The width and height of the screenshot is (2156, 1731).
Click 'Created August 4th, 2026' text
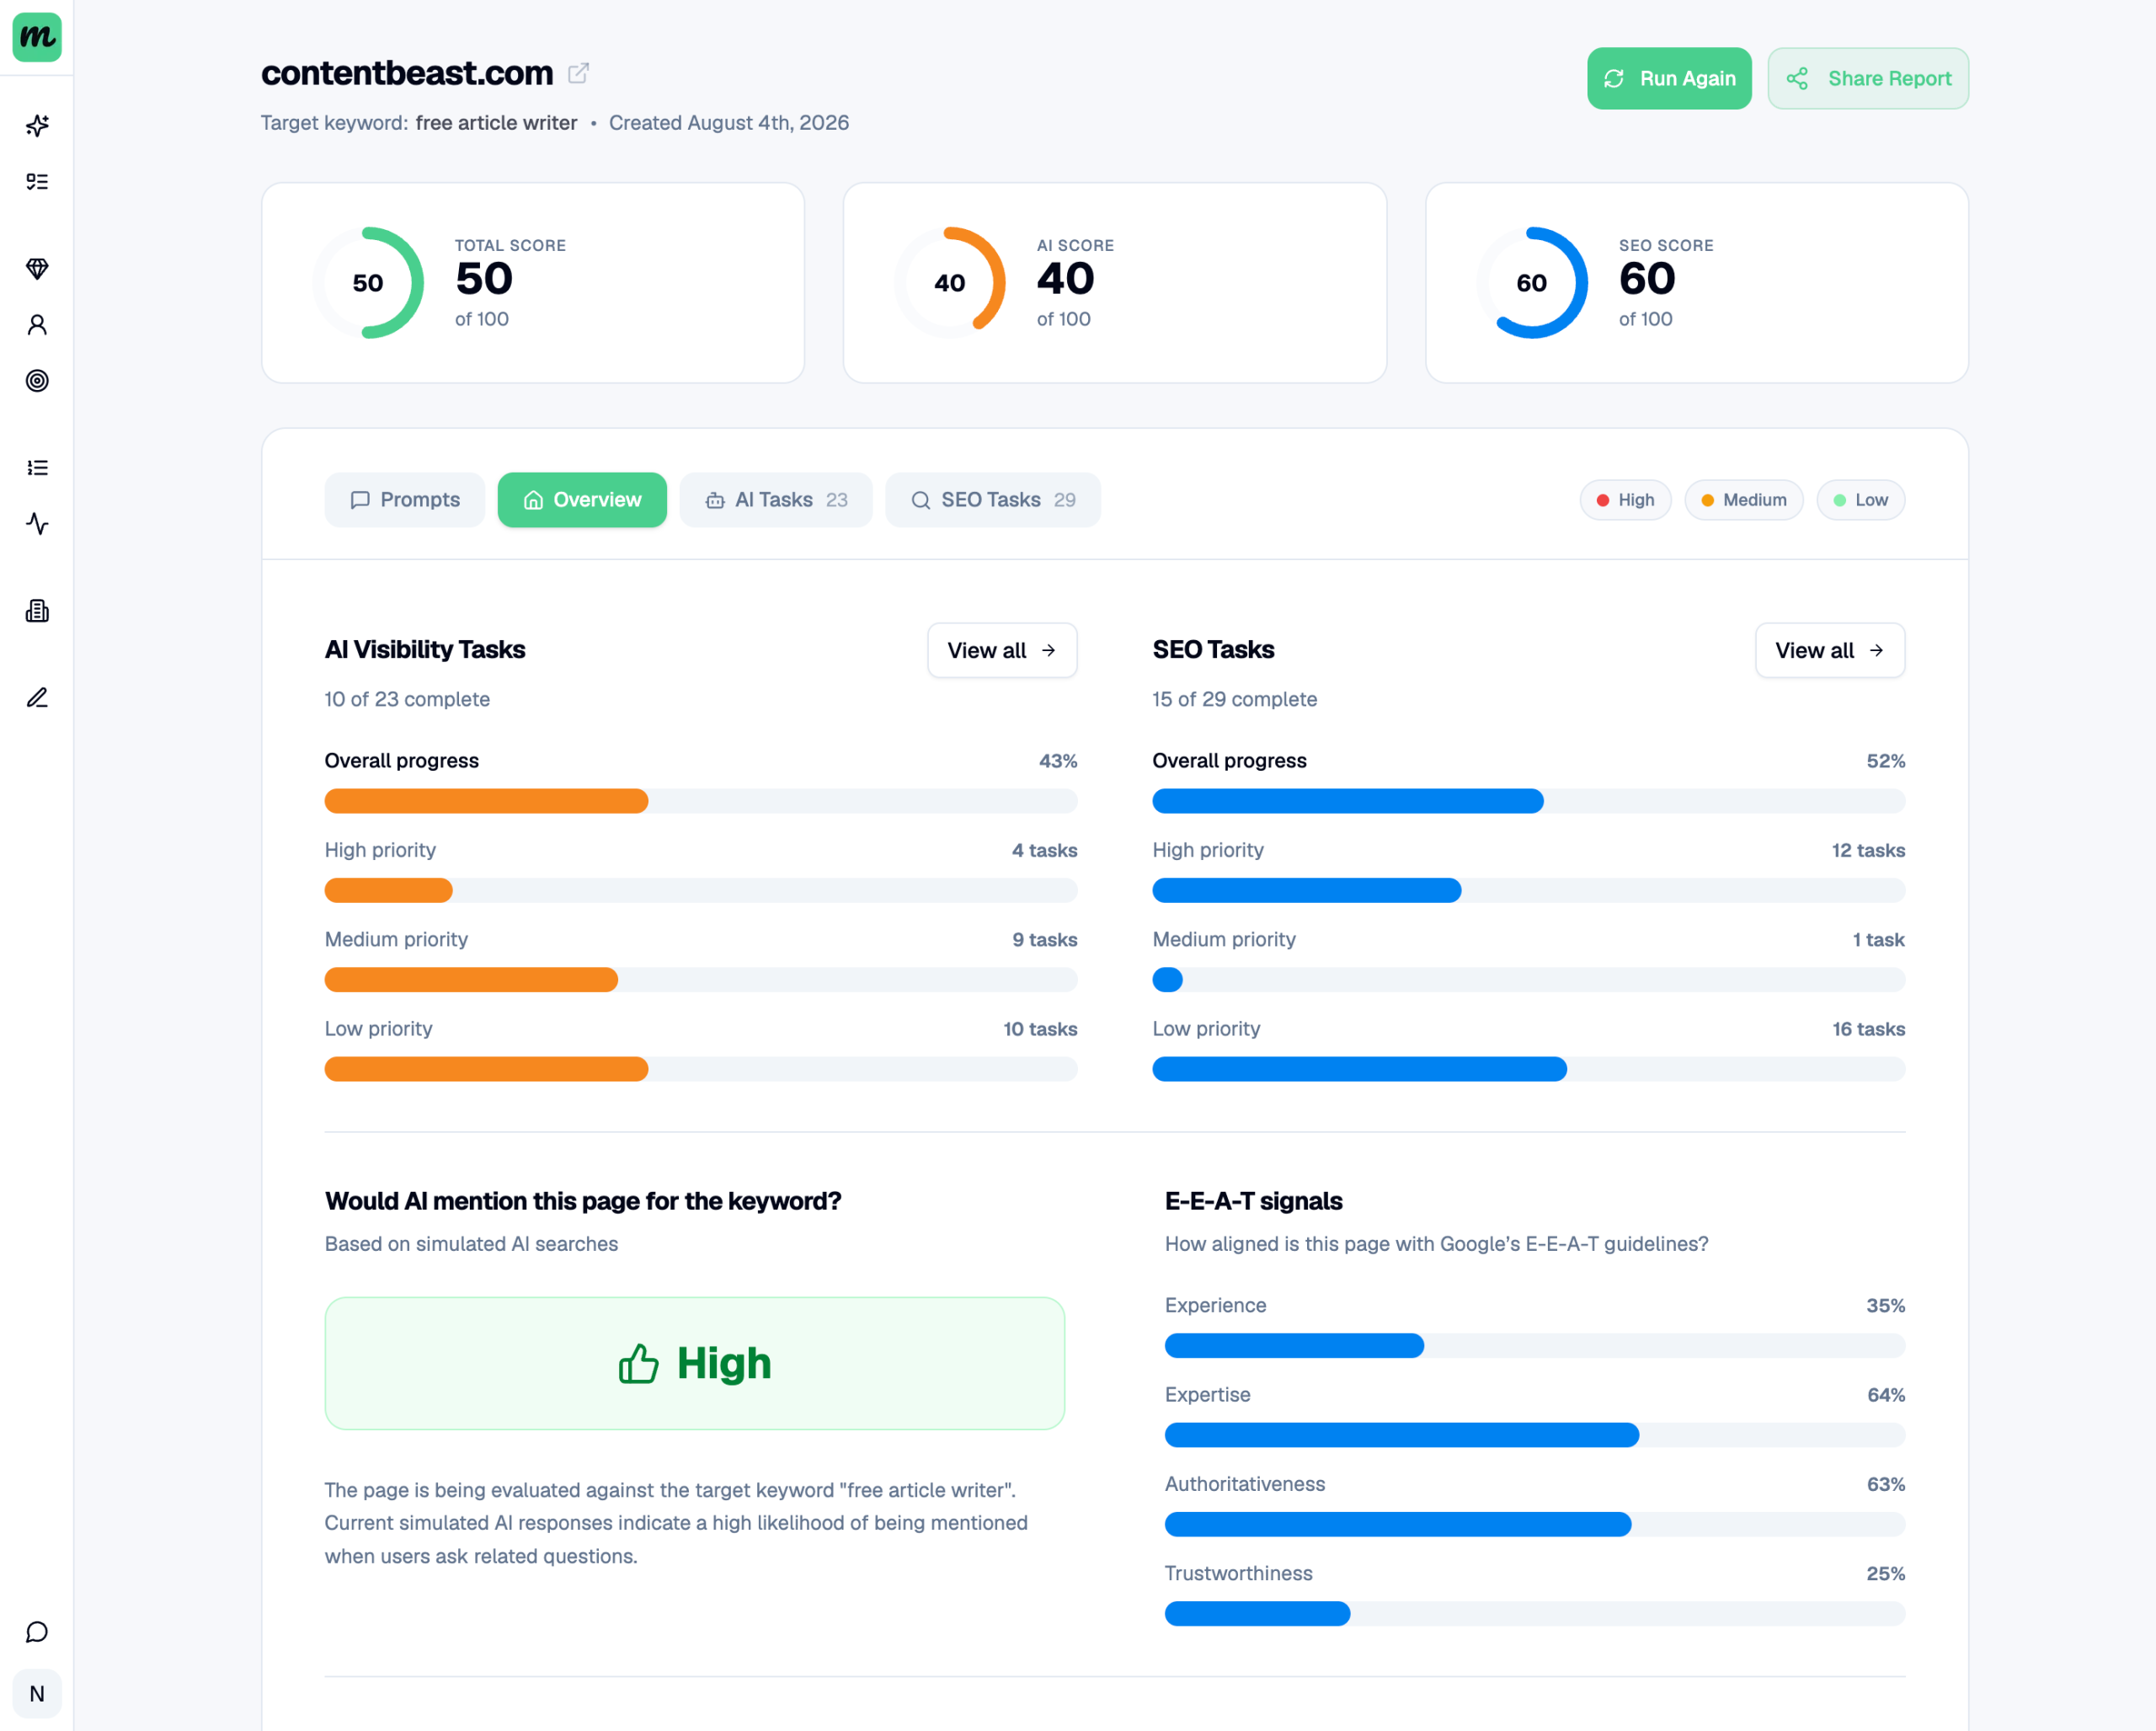click(x=729, y=123)
